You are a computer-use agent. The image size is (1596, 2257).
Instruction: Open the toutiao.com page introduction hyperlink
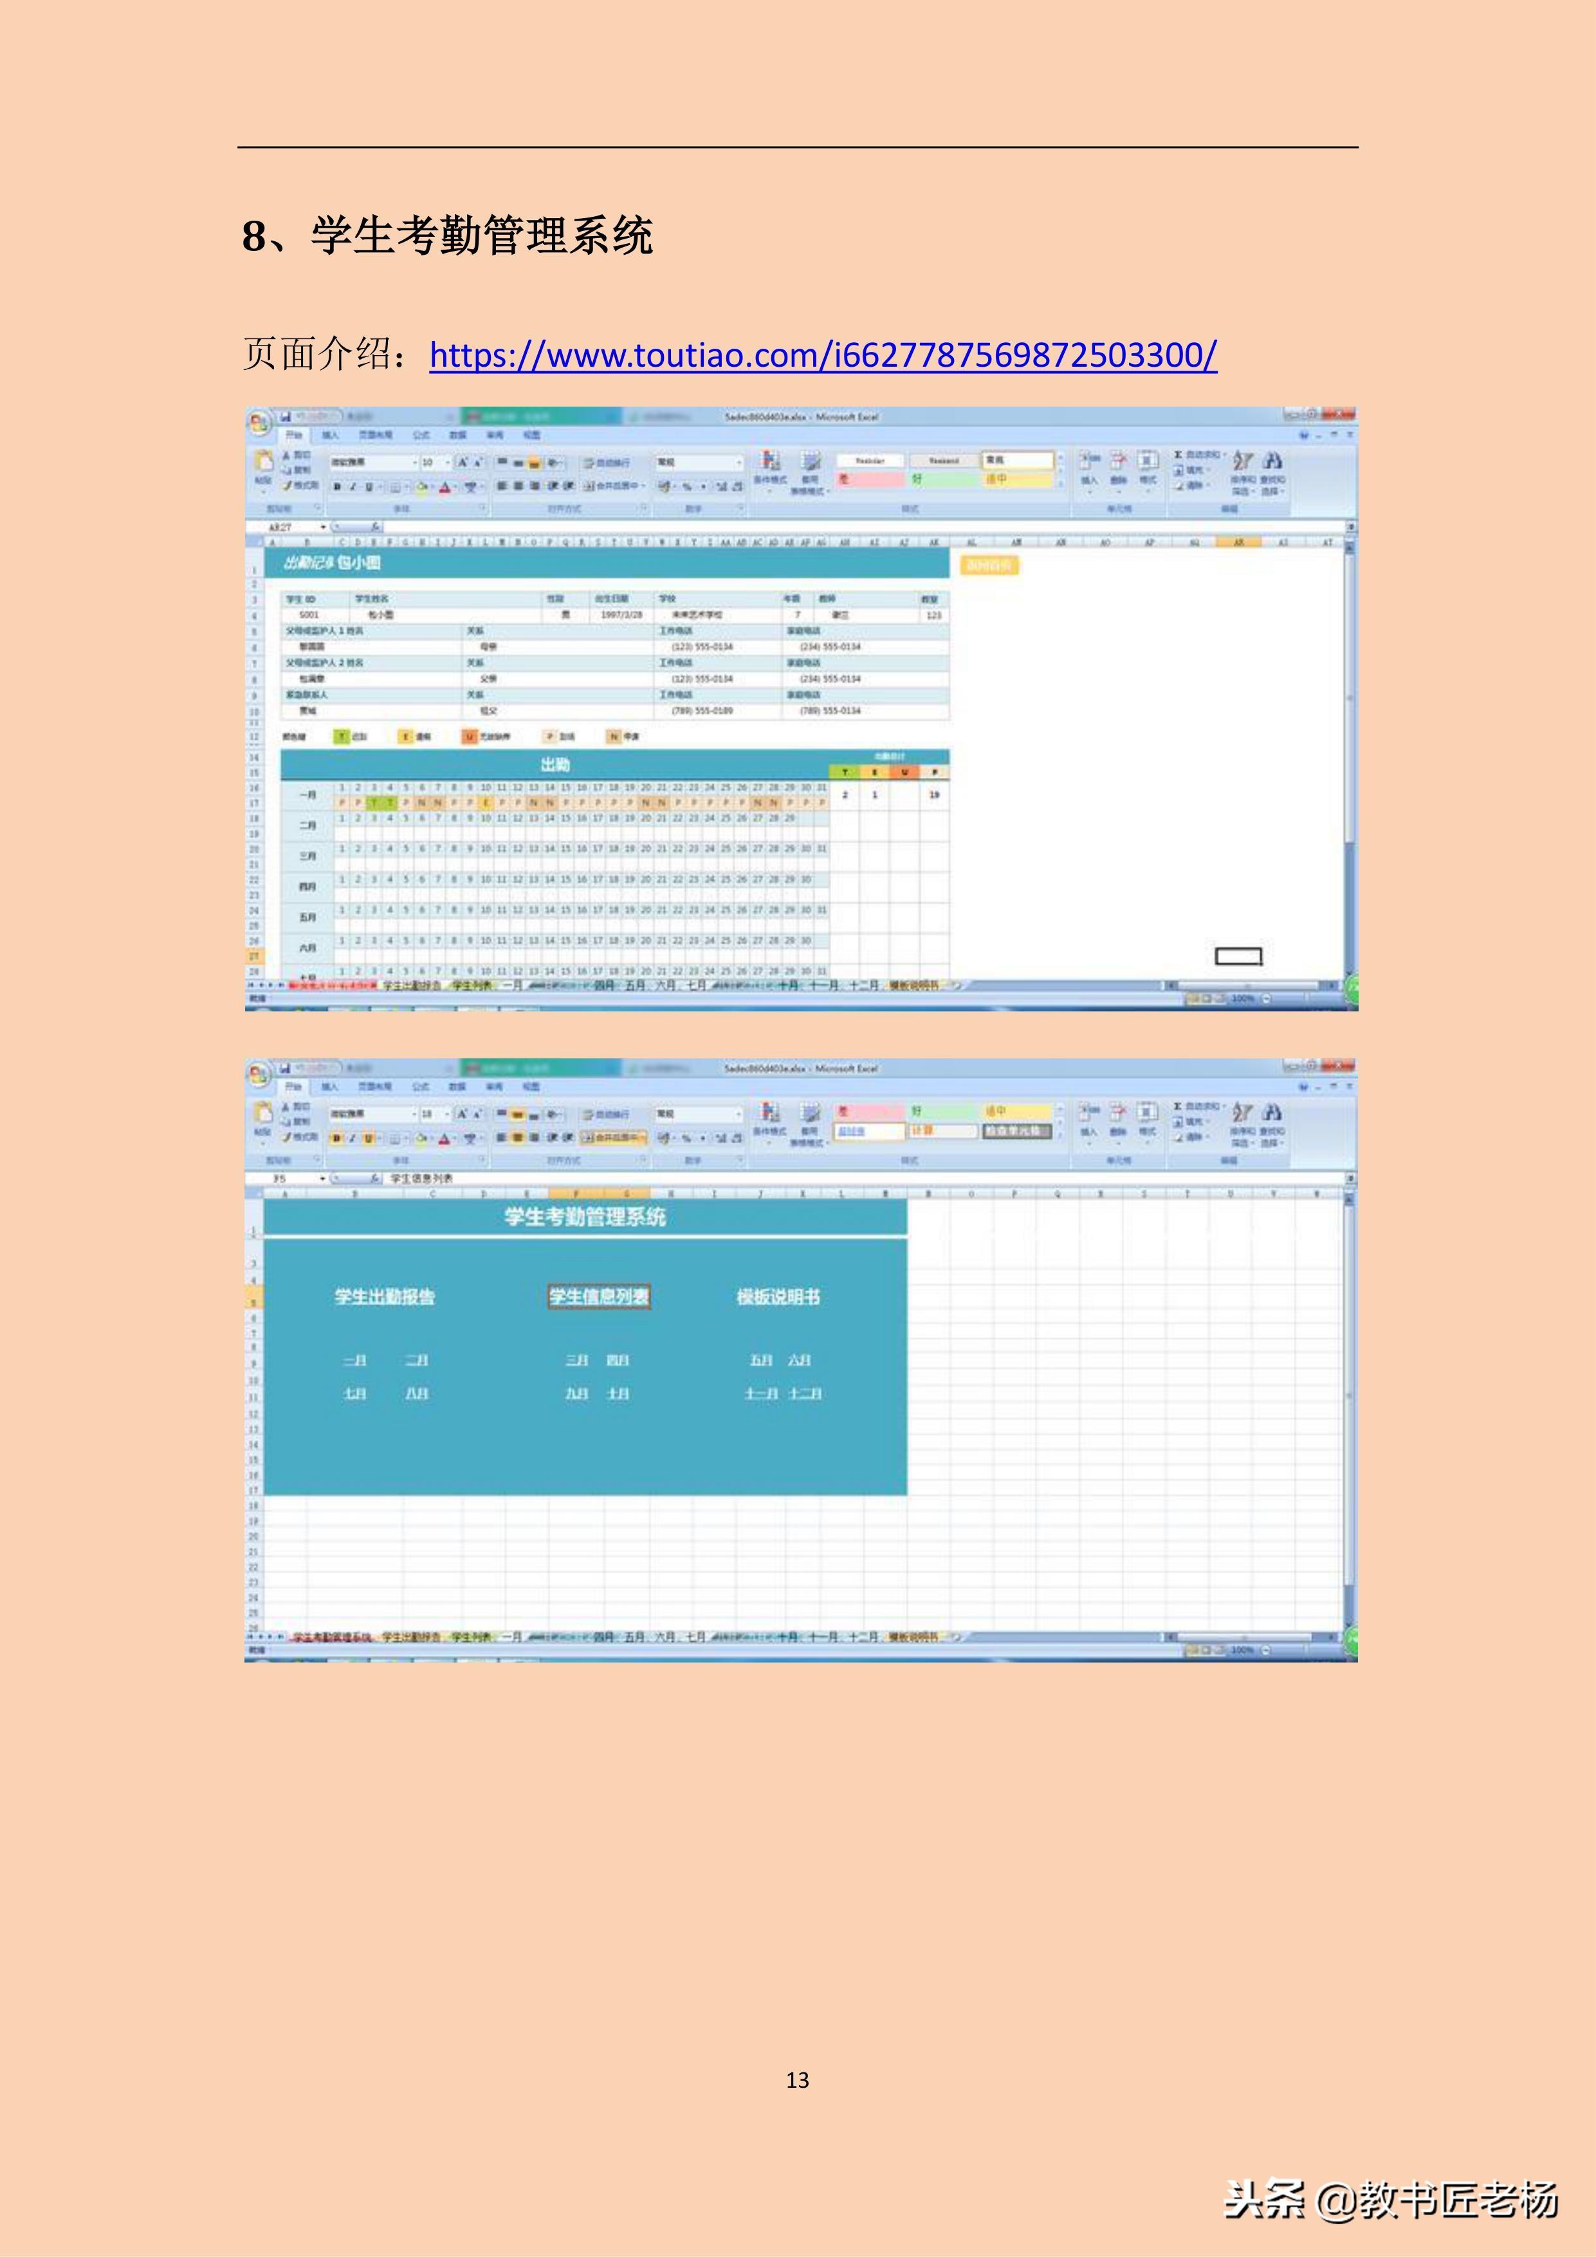tap(823, 355)
